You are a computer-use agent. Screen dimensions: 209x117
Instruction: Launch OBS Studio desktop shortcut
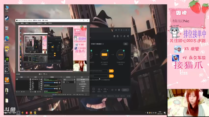(x=7, y=70)
